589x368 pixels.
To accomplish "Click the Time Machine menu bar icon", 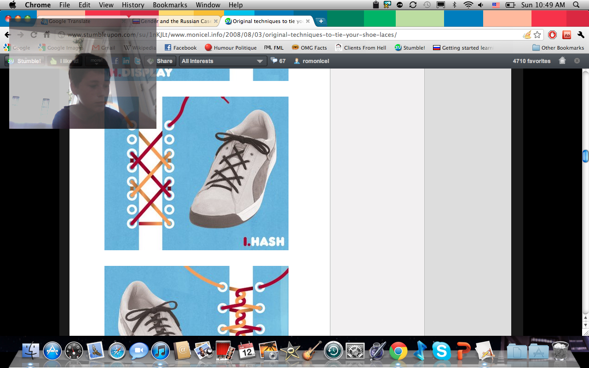I will pyautogui.click(x=427, y=5).
